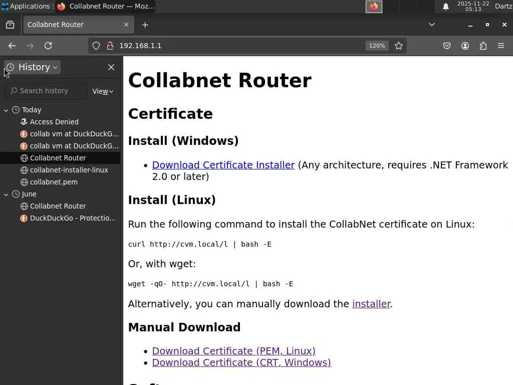Click Download Certificate (PEM, Linux) link
Image resolution: width=513 pixels, height=385 pixels.
(233, 351)
